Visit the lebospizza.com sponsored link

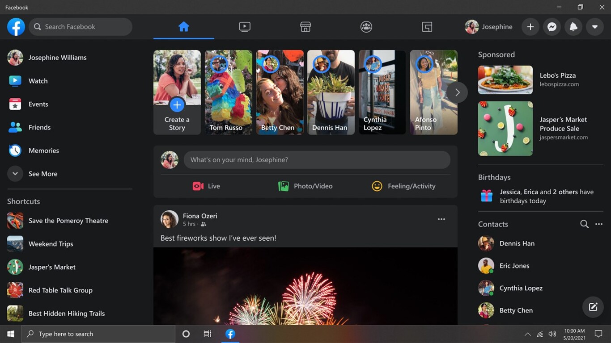tap(559, 84)
